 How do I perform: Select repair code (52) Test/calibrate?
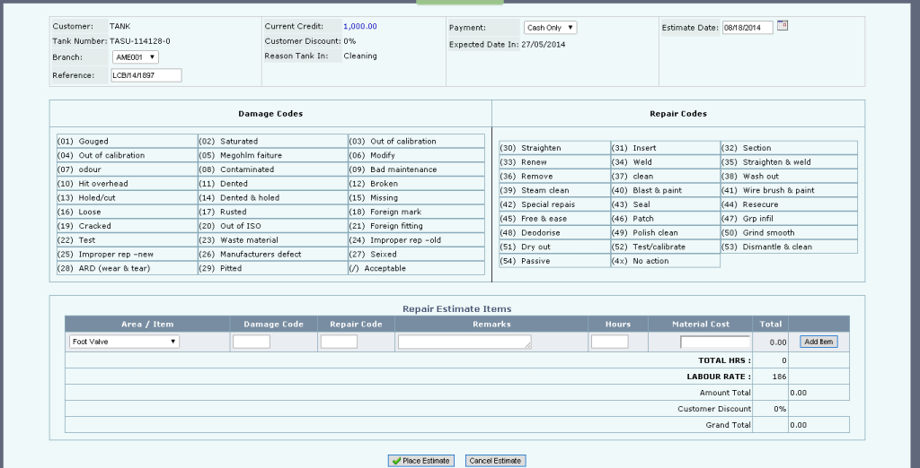click(666, 246)
